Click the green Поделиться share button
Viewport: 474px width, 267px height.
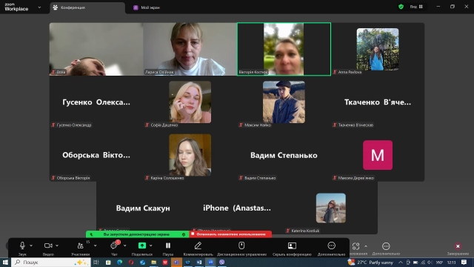(x=142, y=248)
